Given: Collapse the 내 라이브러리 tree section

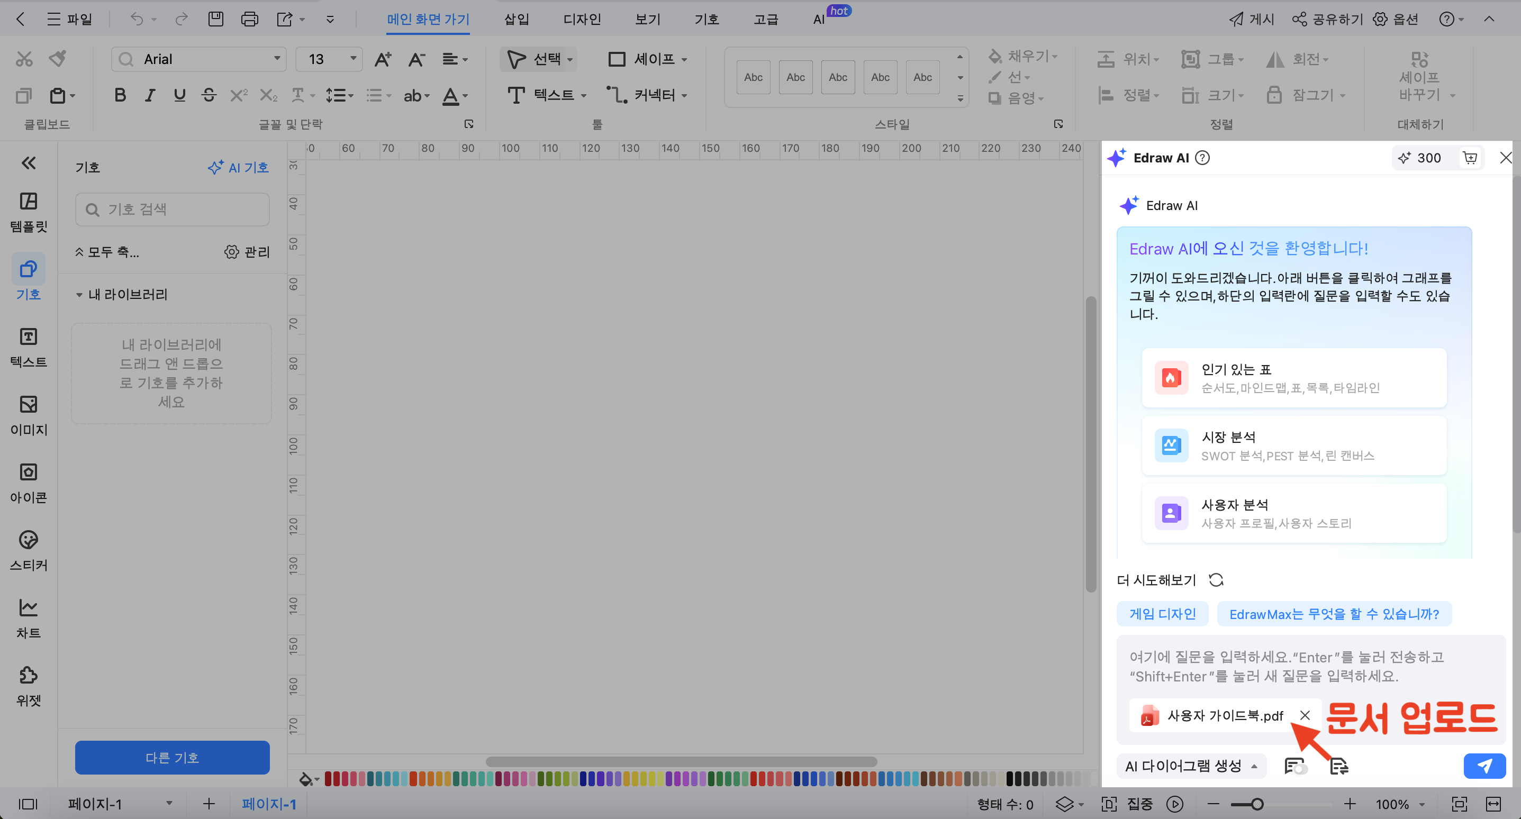Looking at the screenshot, I should coord(79,295).
